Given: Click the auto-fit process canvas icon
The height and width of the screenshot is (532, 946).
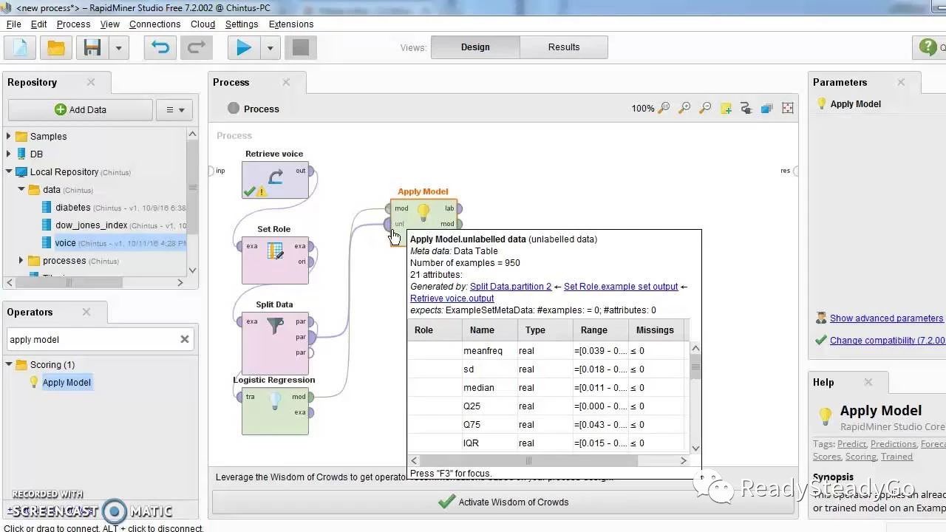Looking at the screenshot, I should [x=788, y=108].
